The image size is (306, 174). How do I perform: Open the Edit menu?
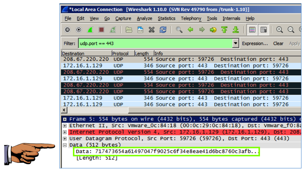80,18
